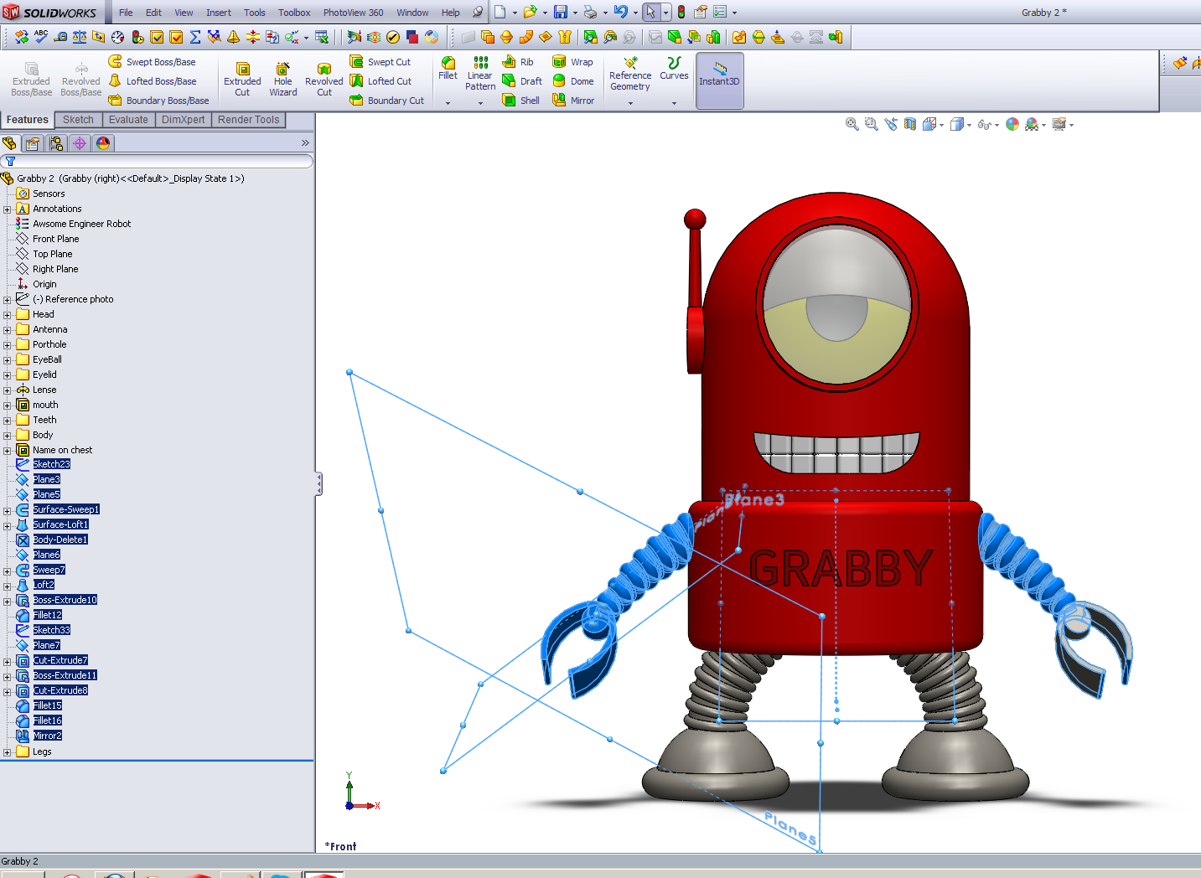Image resolution: width=1201 pixels, height=878 pixels.
Task: Click the Extruded Cut tool
Action: [x=242, y=79]
